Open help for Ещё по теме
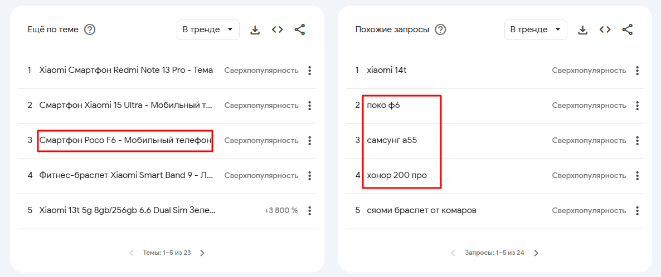The image size is (661, 277). tap(90, 30)
